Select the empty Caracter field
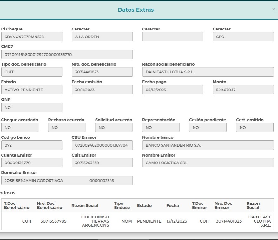This screenshot has height=240, width=278. pyautogui.click(x=173, y=37)
